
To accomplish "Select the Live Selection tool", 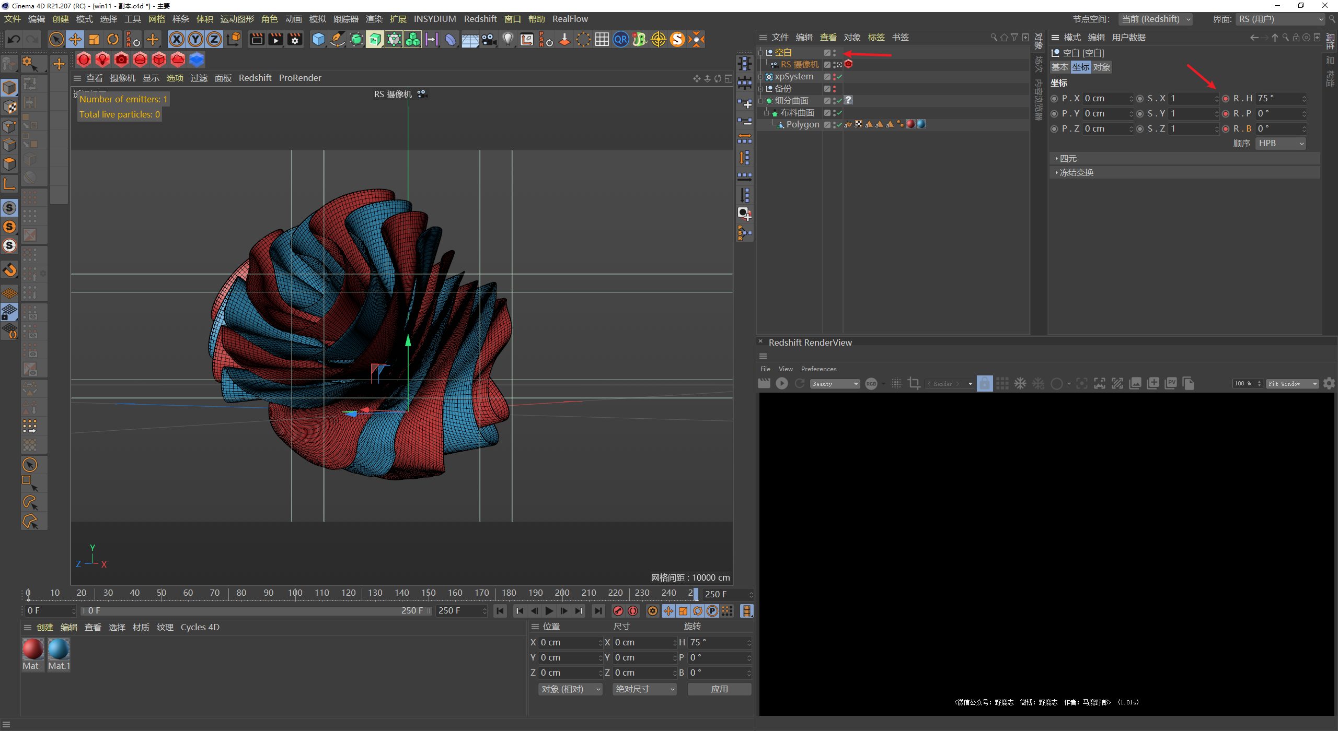I will [56, 40].
